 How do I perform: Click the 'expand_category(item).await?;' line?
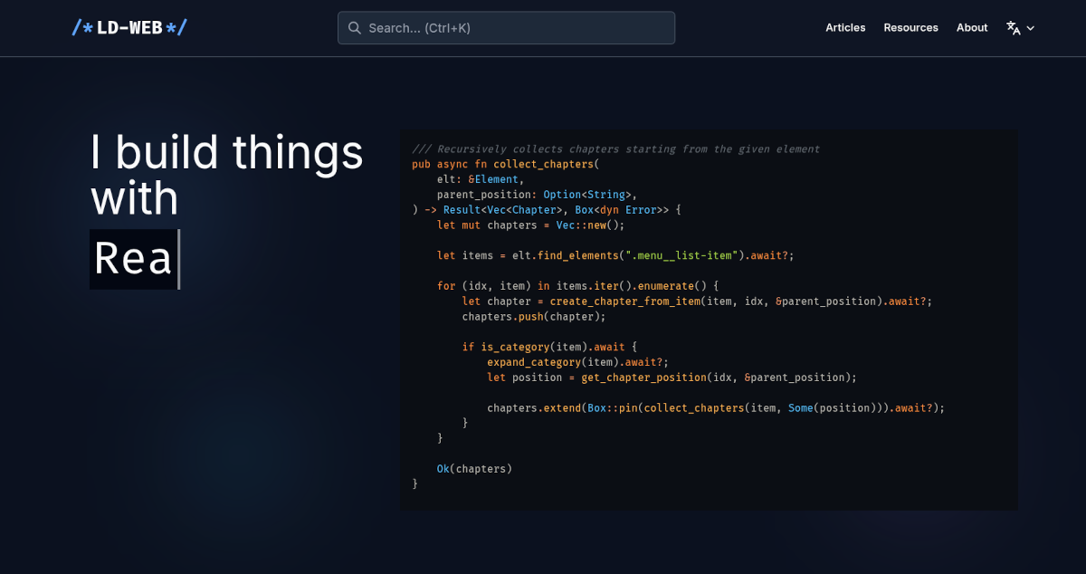(577, 362)
